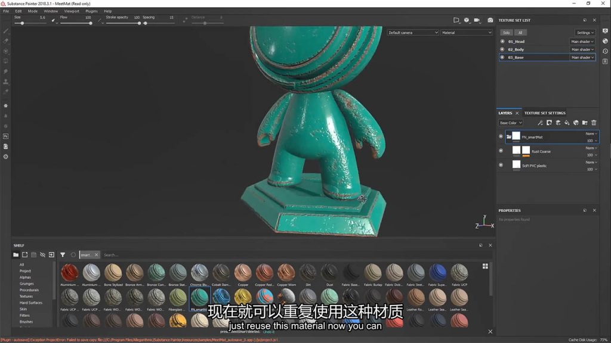Viewport: 611px width, 343px height.
Task: Click the Shelf import resources icon
Action: (x=51, y=255)
